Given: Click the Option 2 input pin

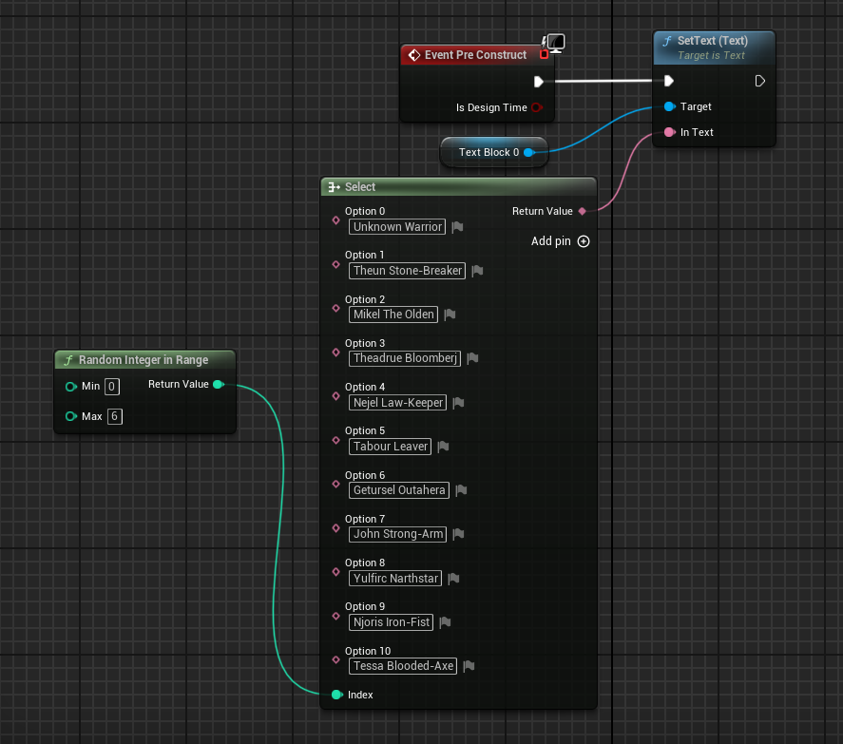Looking at the screenshot, I should coord(336,308).
